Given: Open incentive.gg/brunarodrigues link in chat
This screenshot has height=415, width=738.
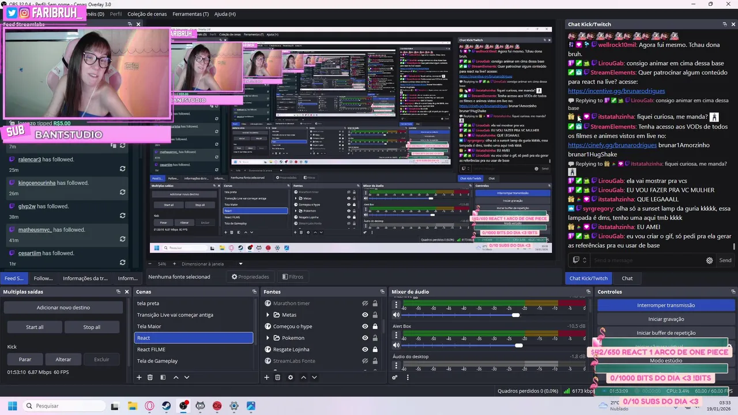Looking at the screenshot, I should pyautogui.click(x=616, y=91).
